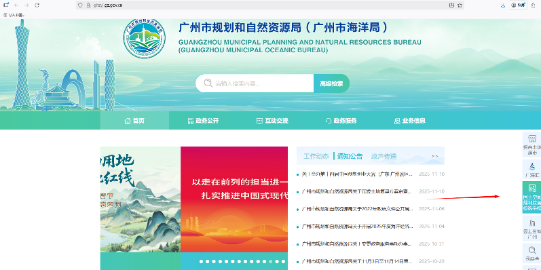541x270 pixels.
Task: Click the magnifier icon in the search box
Action: (x=208, y=83)
